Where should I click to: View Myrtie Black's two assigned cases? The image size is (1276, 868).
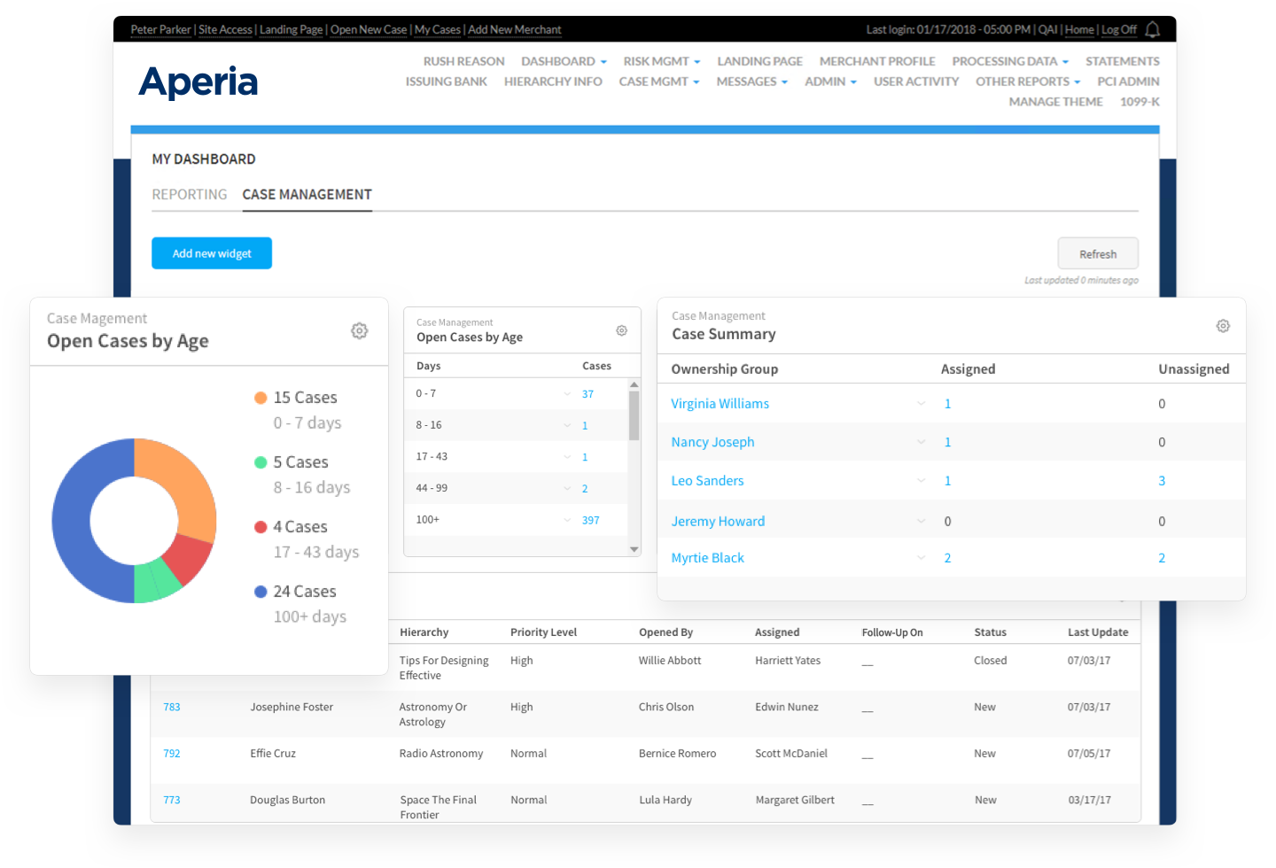tap(947, 558)
